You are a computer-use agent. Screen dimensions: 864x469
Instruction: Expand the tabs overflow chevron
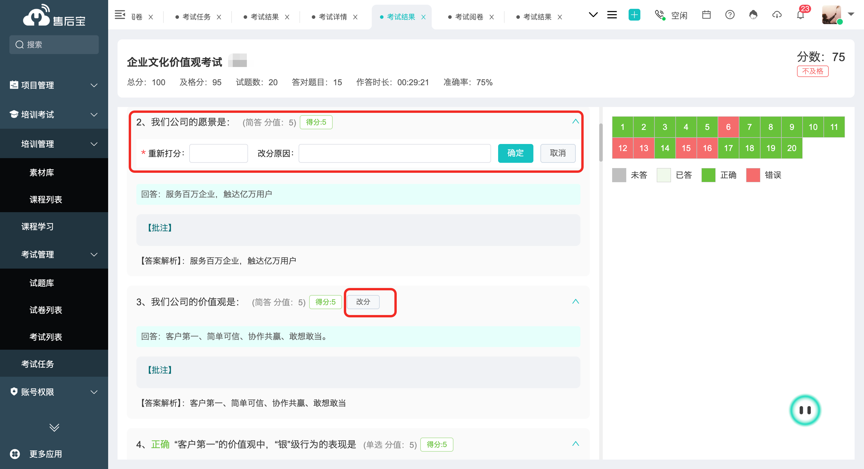pos(593,15)
